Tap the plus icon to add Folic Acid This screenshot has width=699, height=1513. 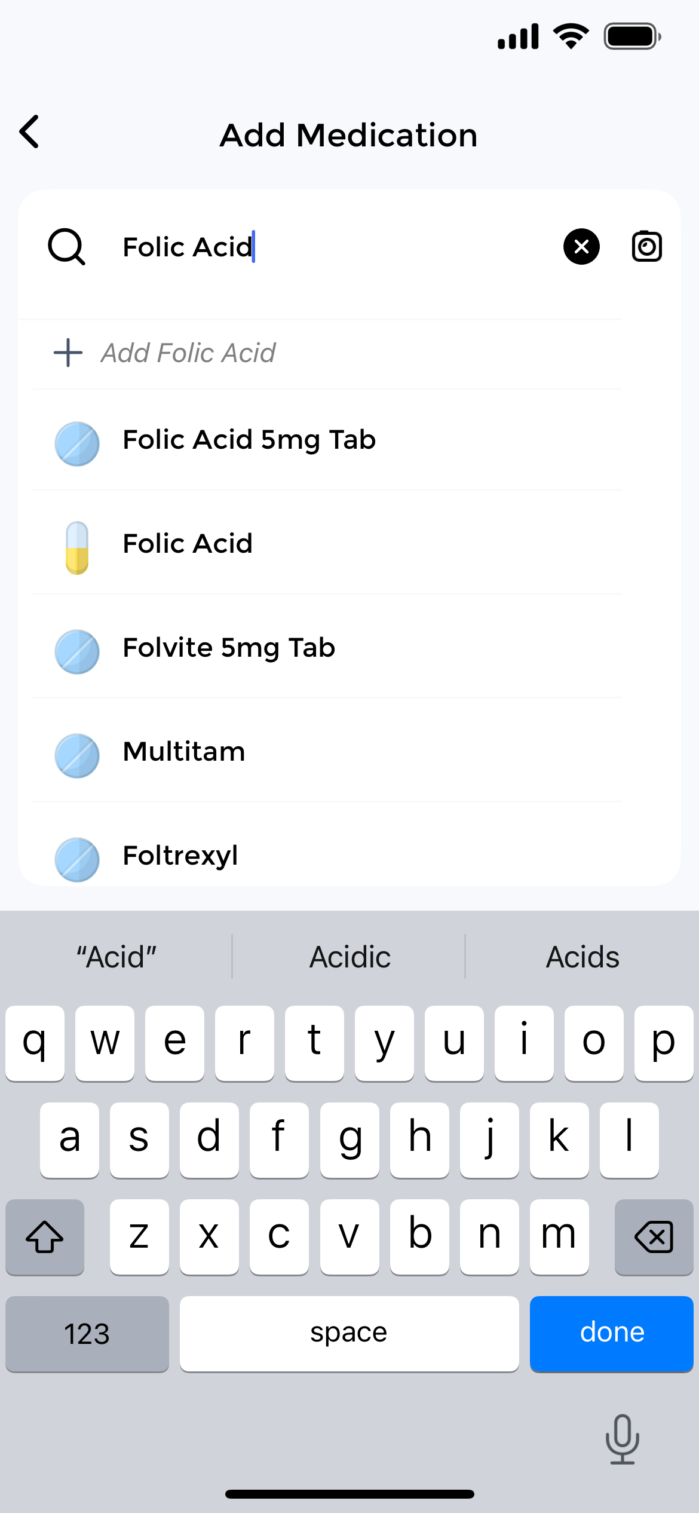coord(68,353)
